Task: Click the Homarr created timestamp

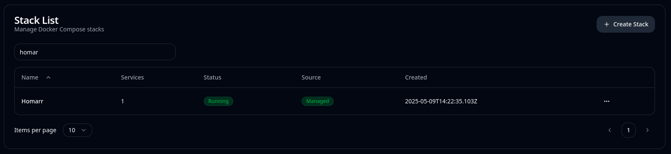Action: pyautogui.click(x=441, y=101)
